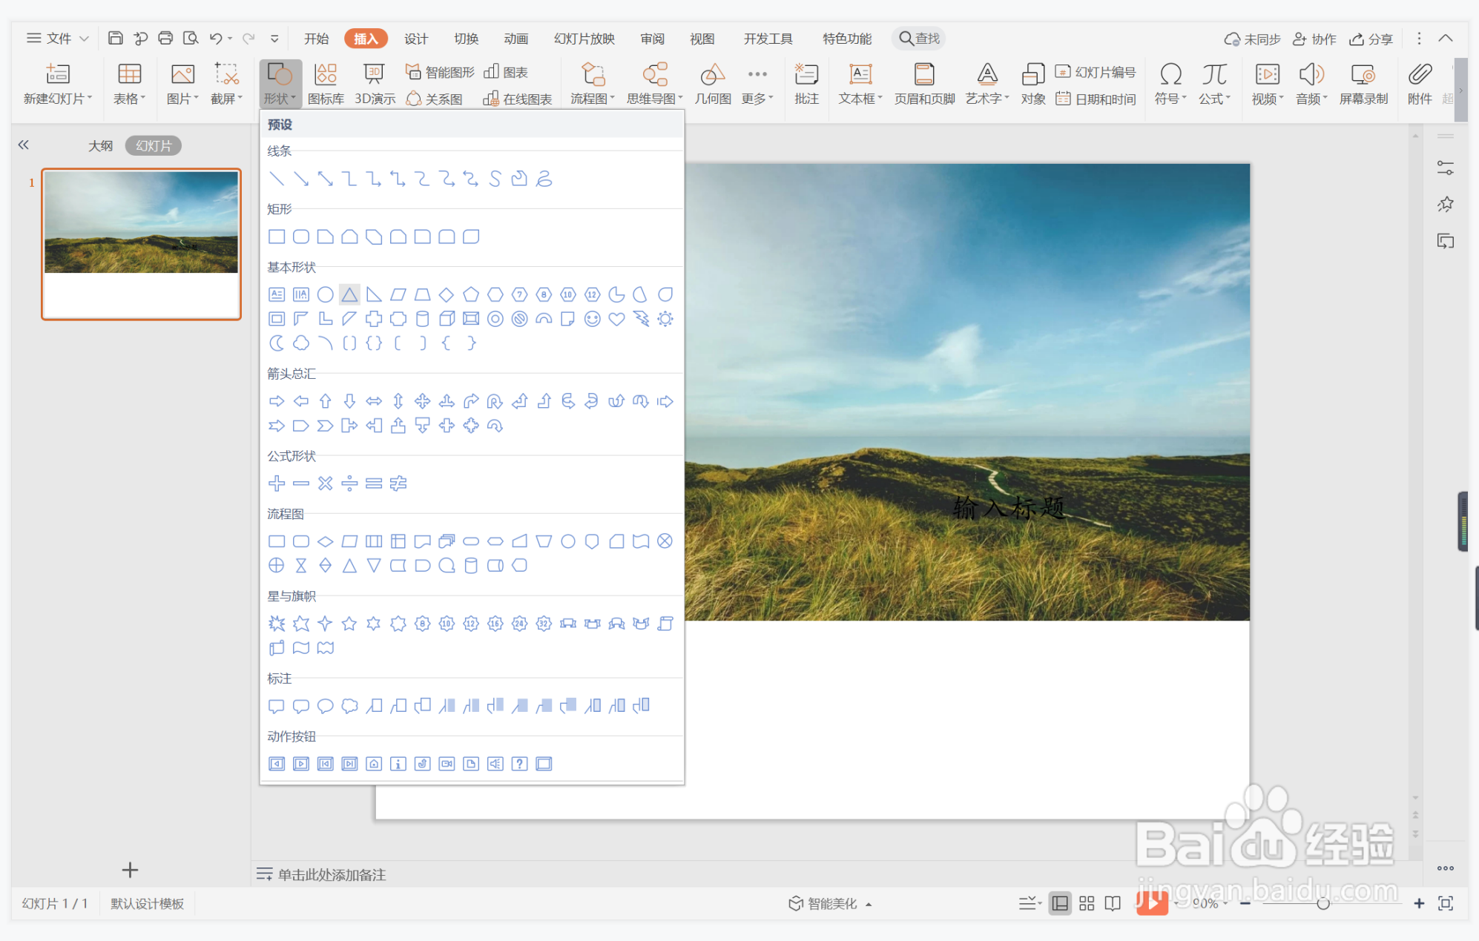Choose the smiley face shape

(592, 319)
